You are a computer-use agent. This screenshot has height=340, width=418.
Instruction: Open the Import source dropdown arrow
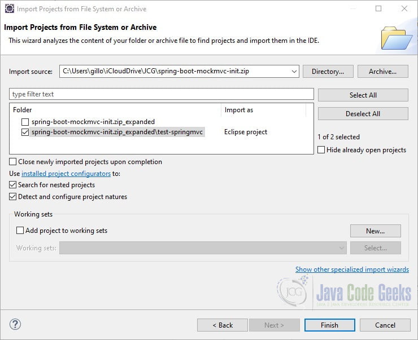tap(294, 71)
